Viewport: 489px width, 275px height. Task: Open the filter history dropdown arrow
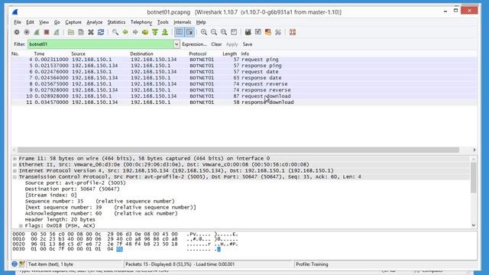coord(176,44)
